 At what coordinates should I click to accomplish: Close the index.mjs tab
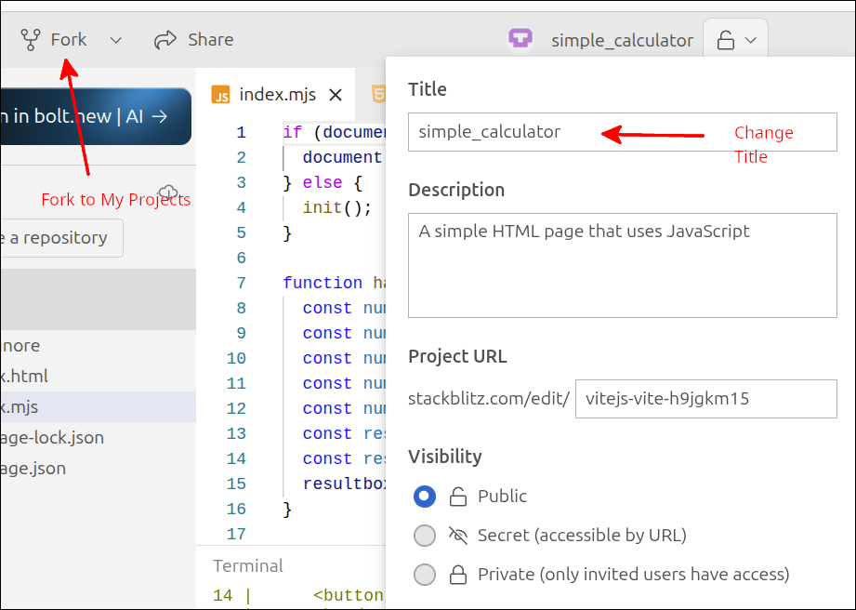coord(336,95)
